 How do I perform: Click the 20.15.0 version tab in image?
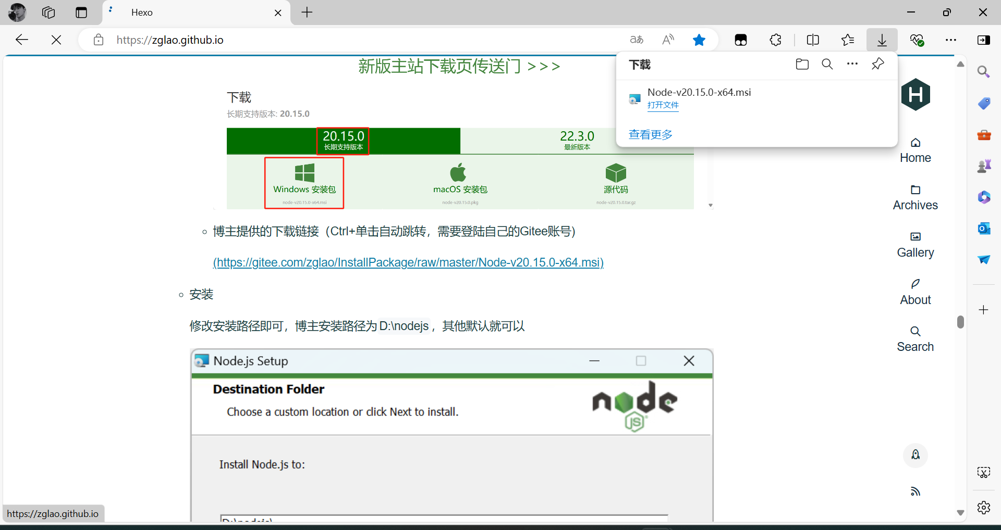[x=343, y=141]
